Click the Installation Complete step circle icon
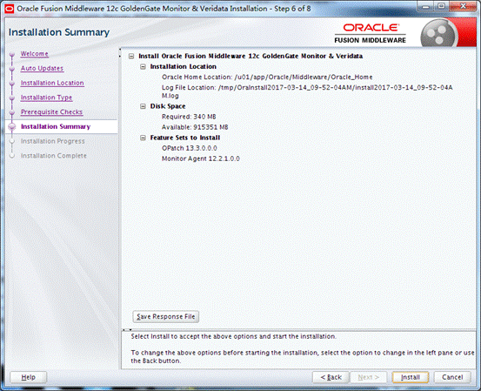 [12, 156]
